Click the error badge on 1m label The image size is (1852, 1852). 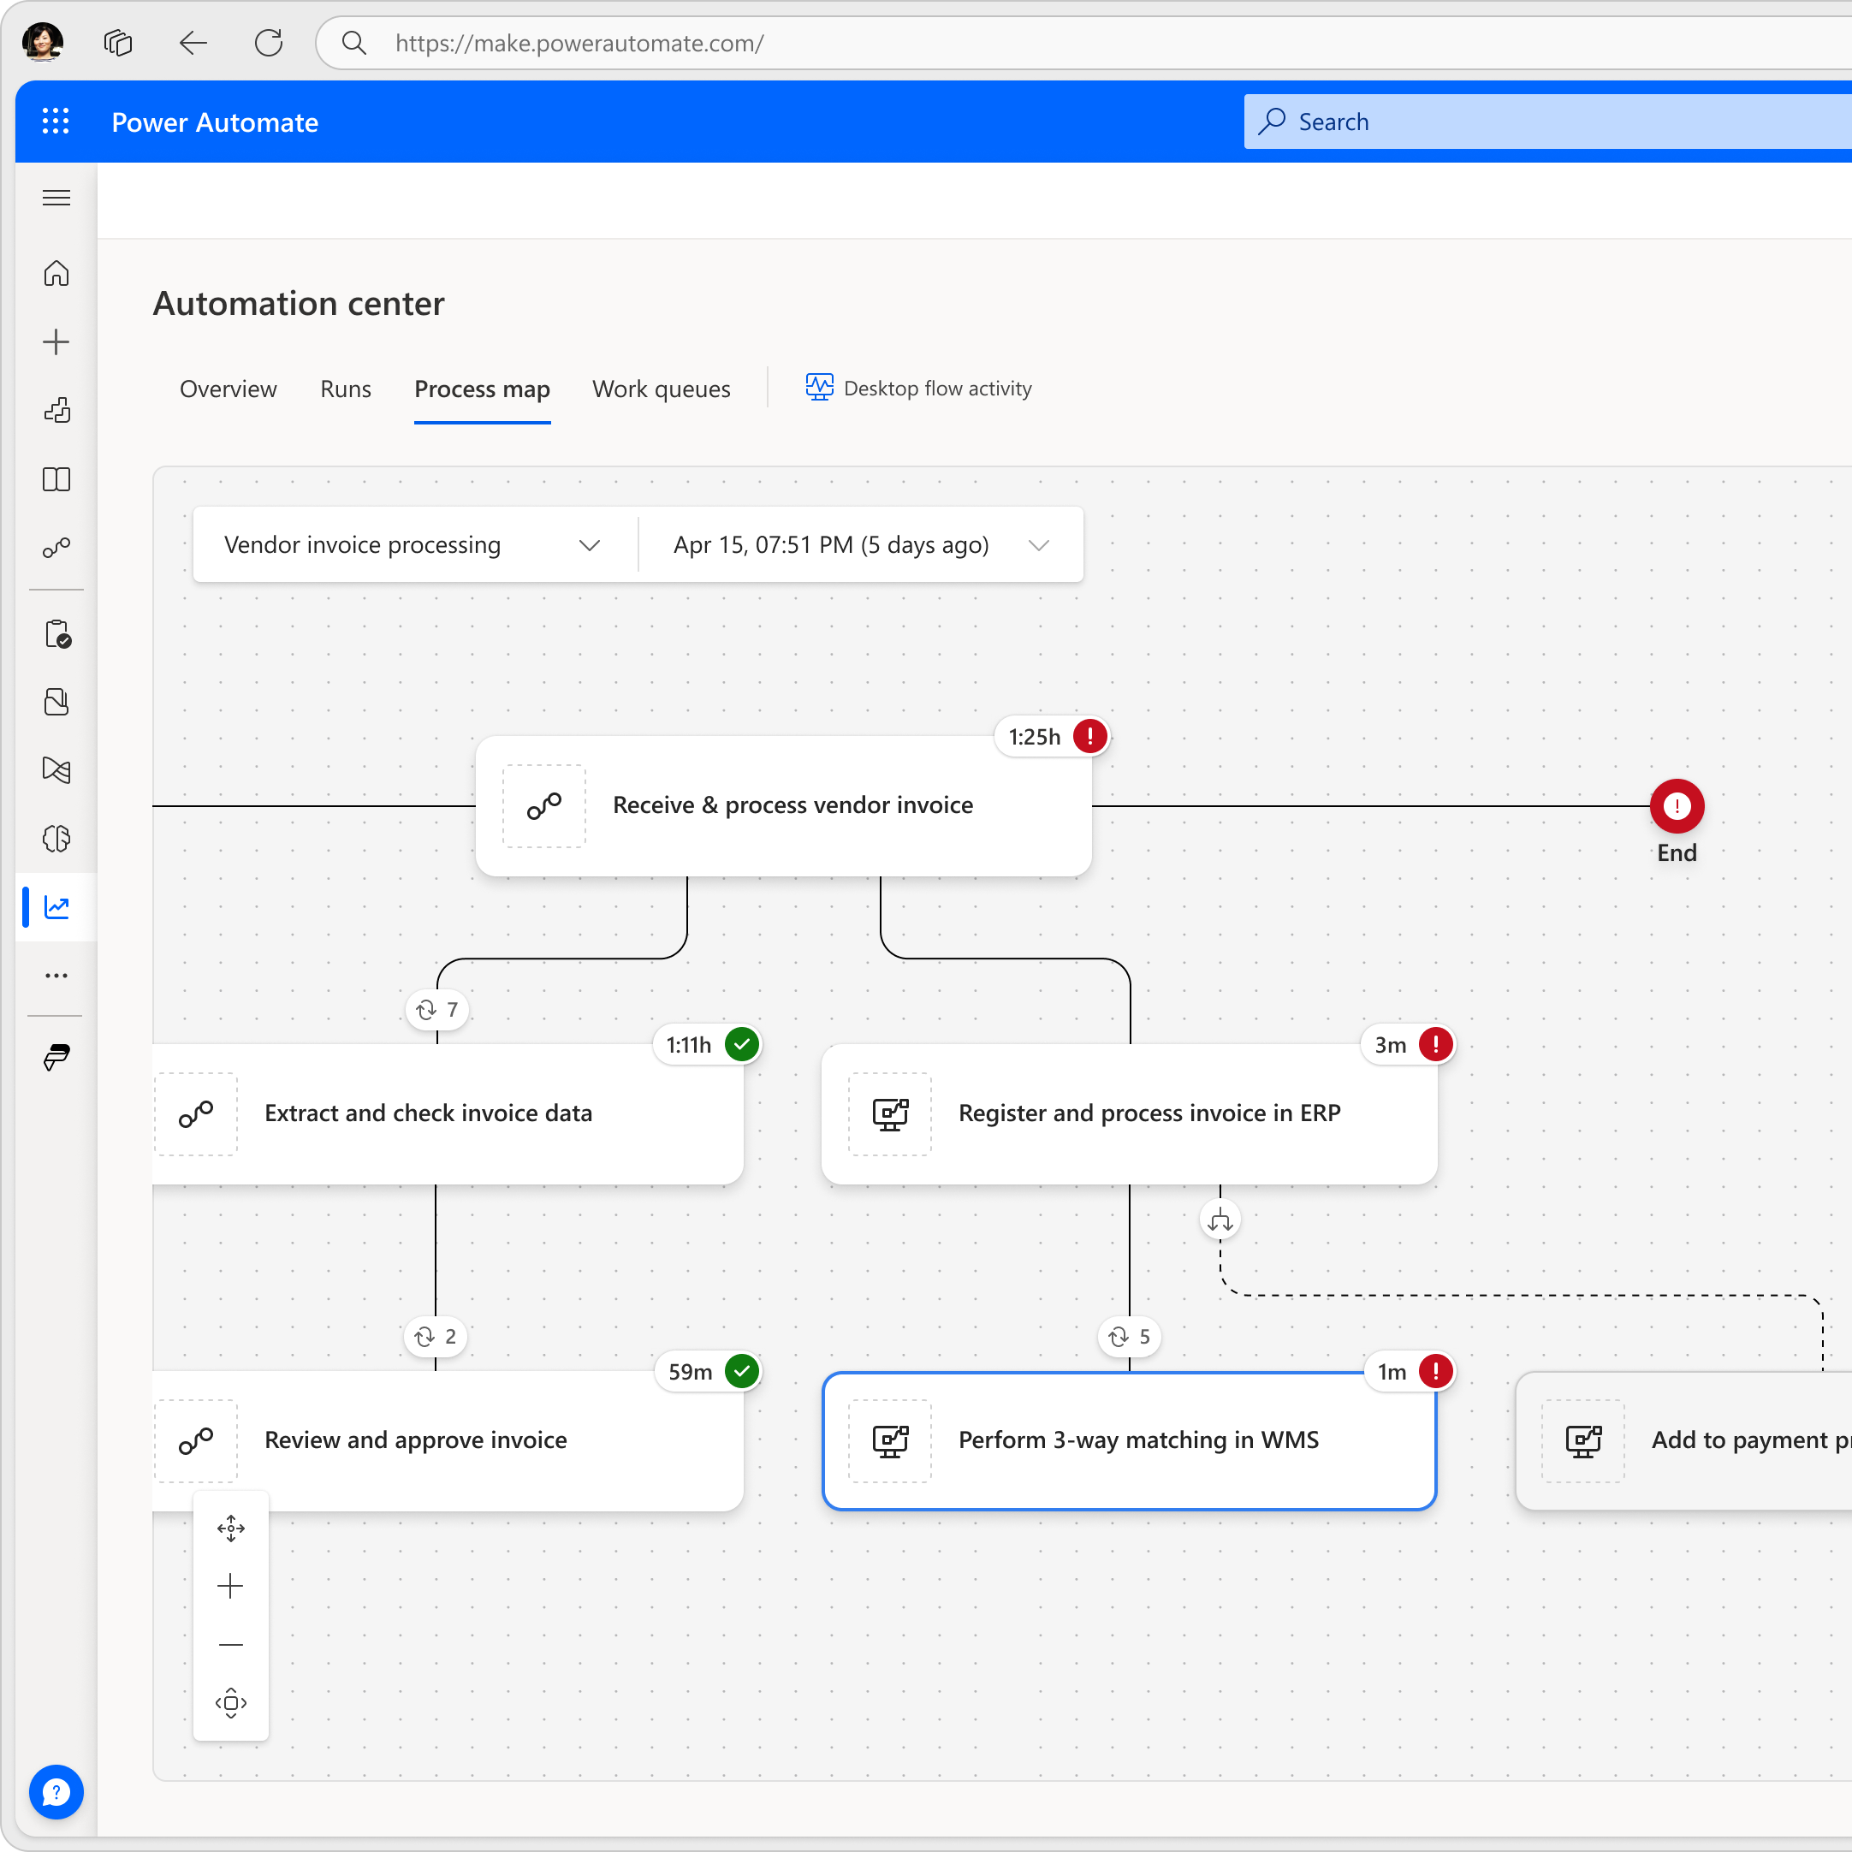1435,1371
